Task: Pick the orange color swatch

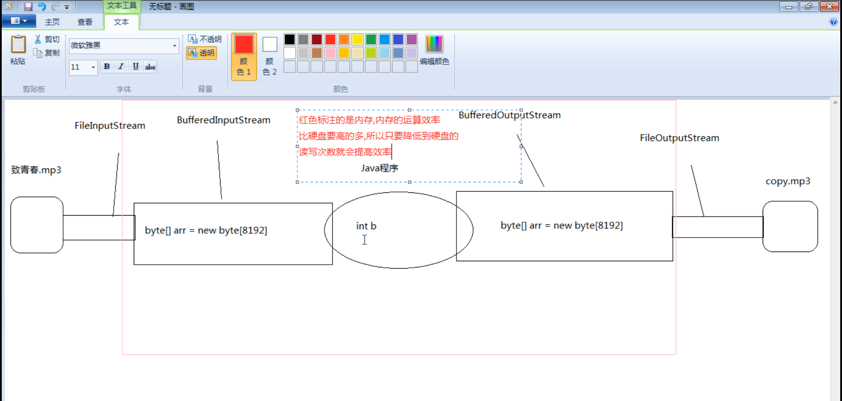Action: pyautogui.click(x=344, y=39)
